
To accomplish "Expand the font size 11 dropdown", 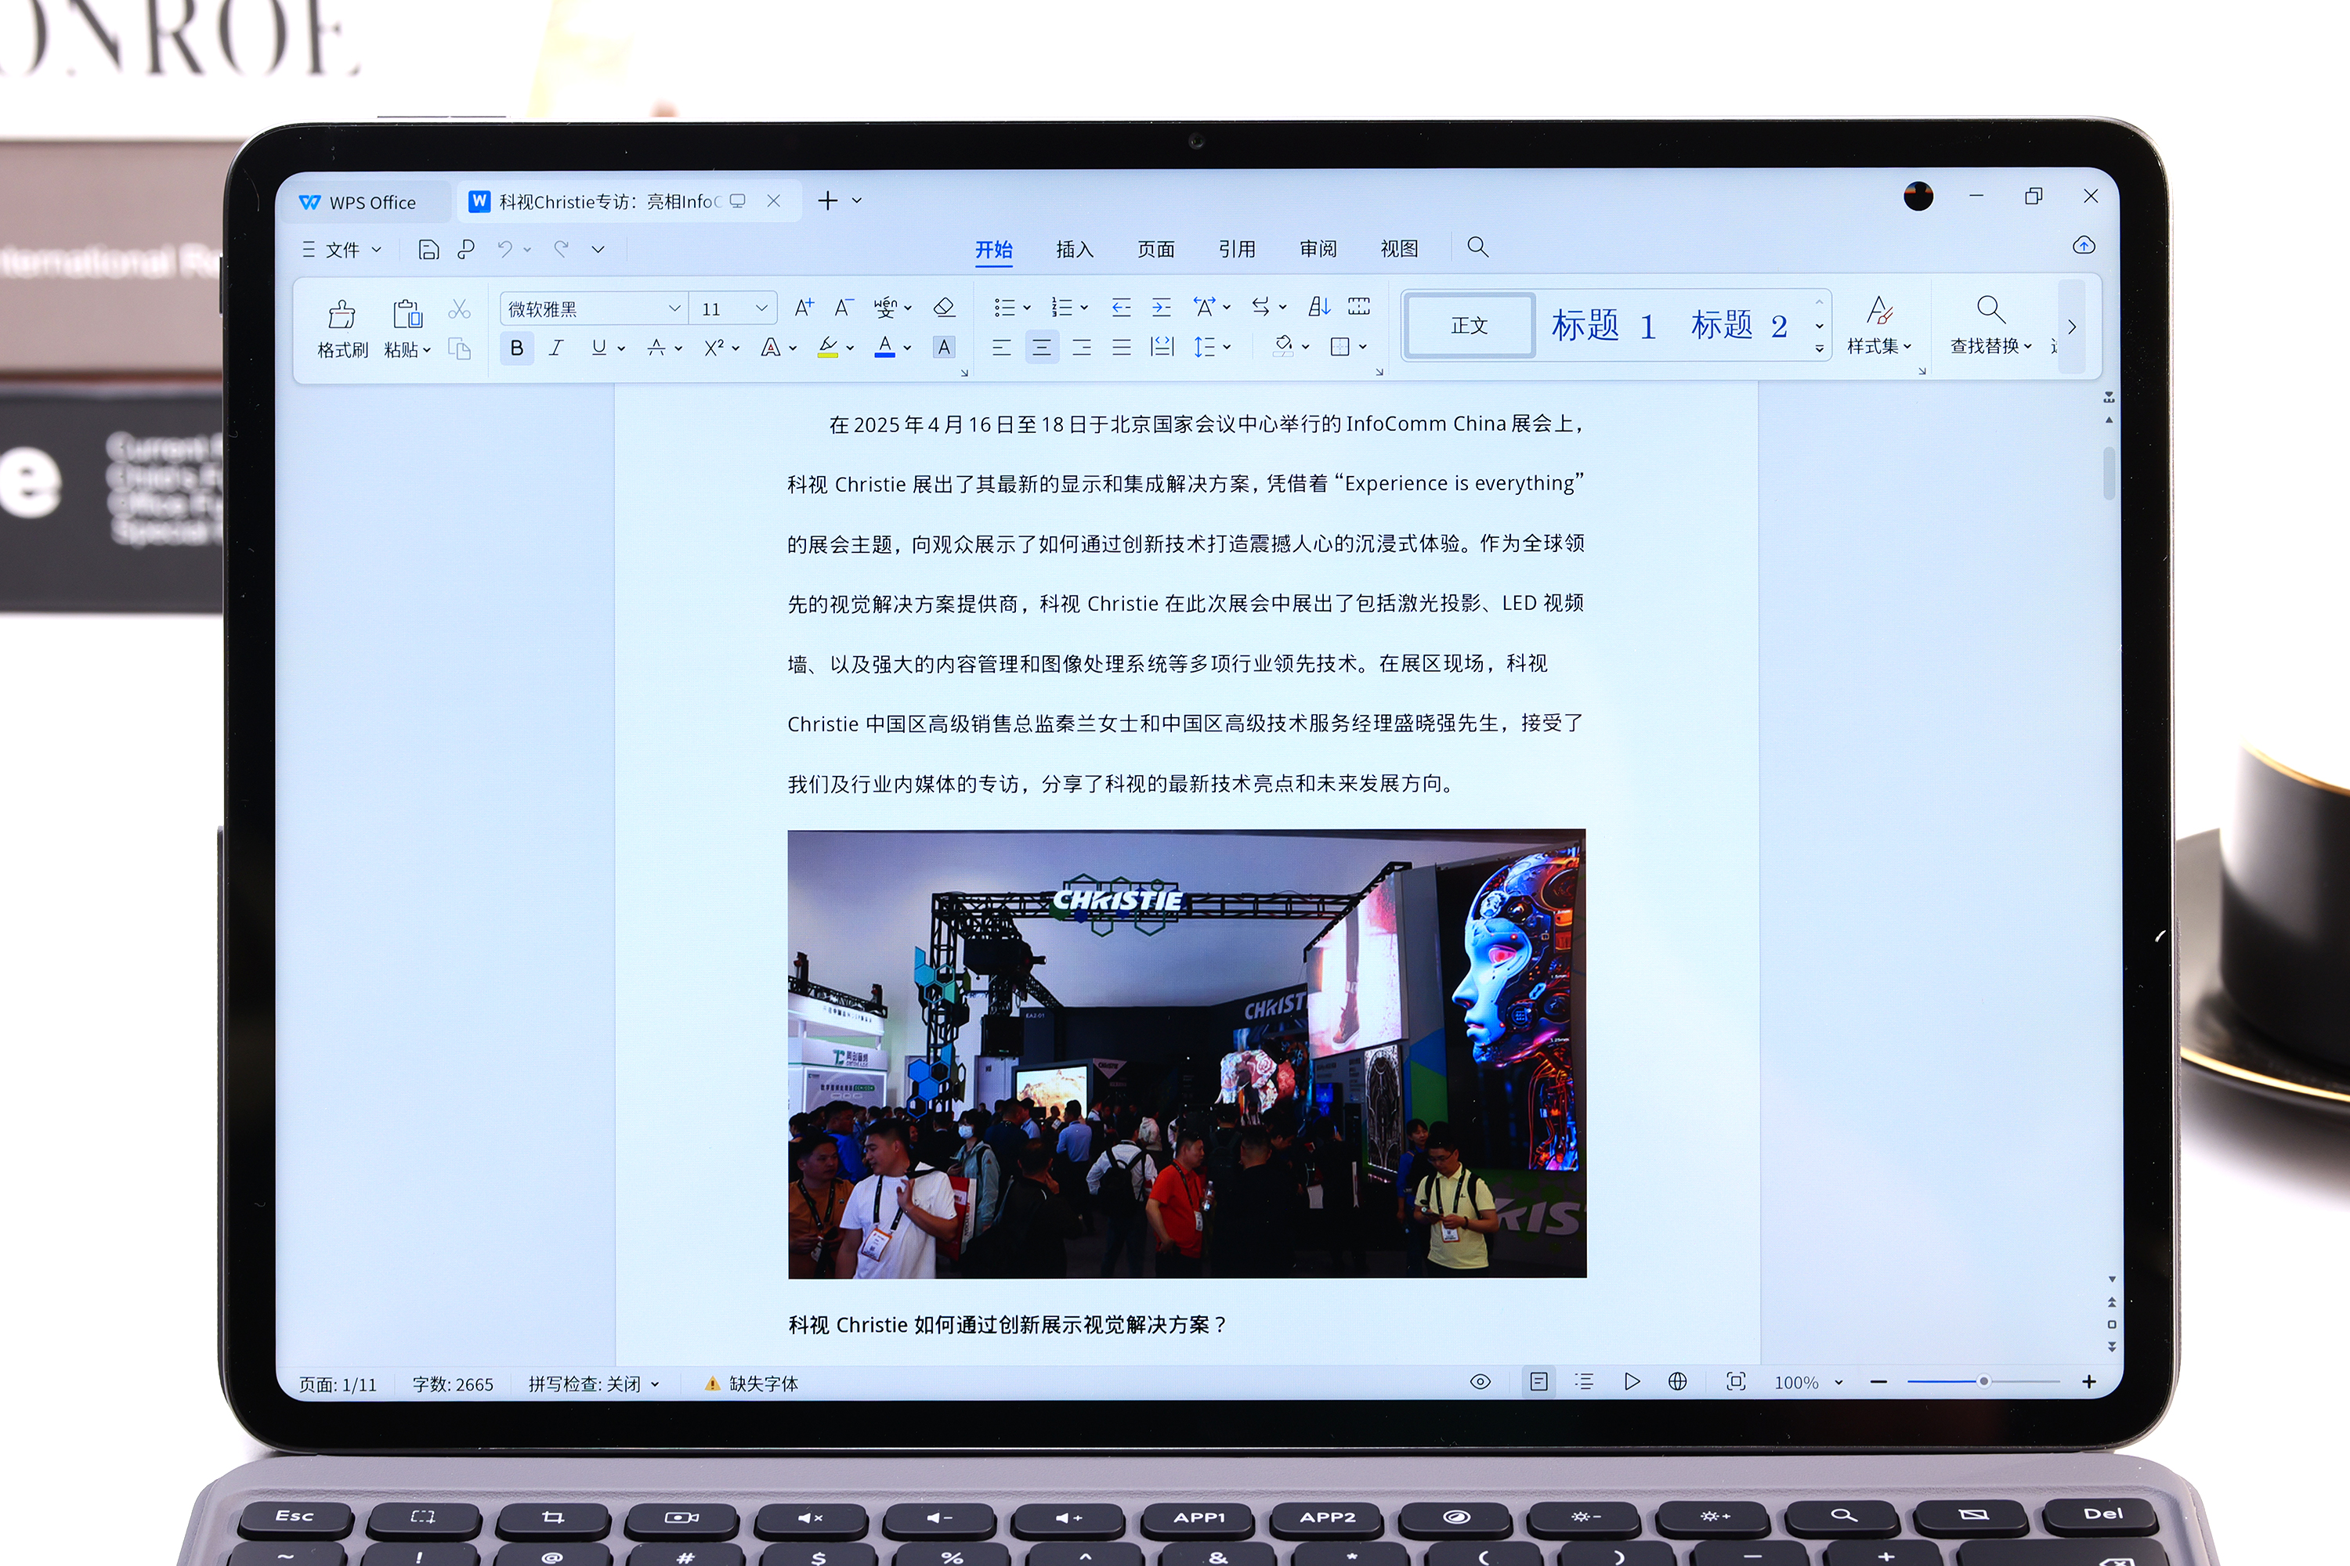I will point(761,309).
